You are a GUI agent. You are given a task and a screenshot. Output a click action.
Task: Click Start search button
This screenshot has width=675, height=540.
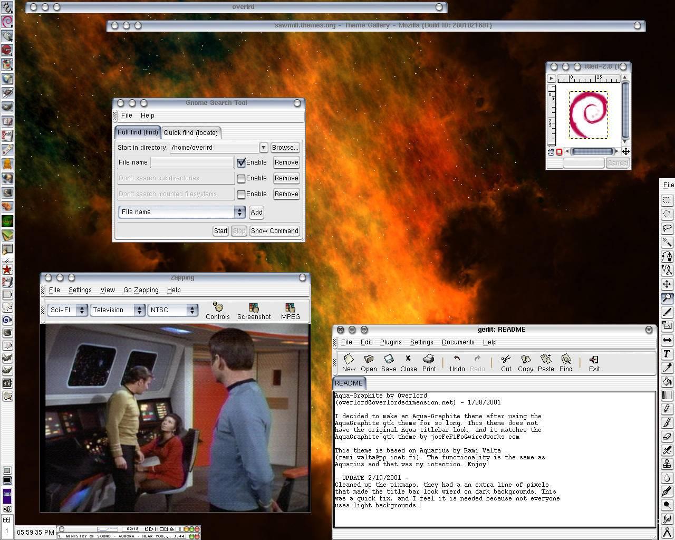coord(220,231)
